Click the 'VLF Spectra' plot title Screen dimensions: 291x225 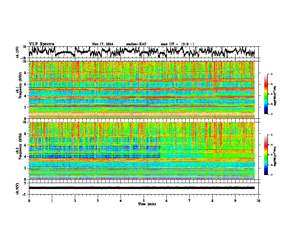[42, 44]
